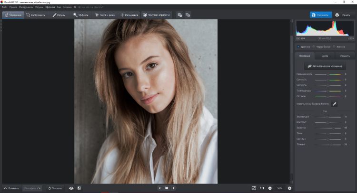The height and width of the screenshot is (193, 357).
Task: Click the Отменить undo button
Action: click(x=11, y=188)
